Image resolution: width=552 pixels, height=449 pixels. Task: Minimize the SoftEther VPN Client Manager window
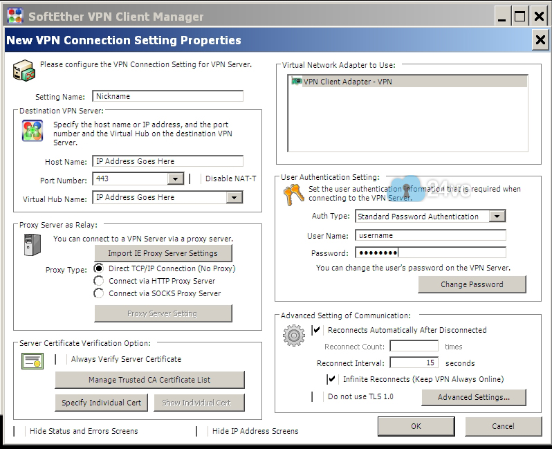click(502, 17)
